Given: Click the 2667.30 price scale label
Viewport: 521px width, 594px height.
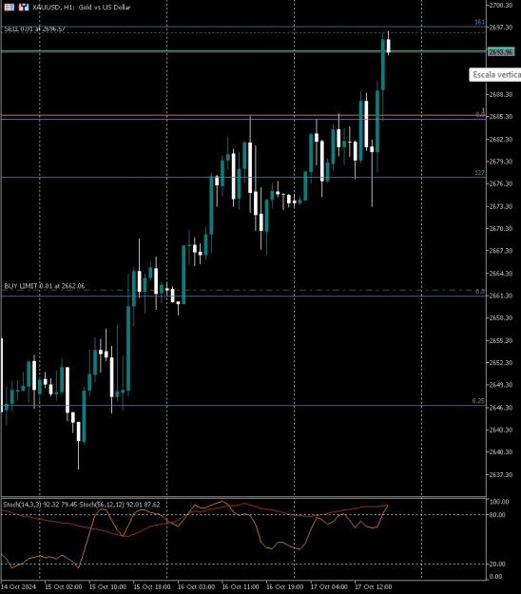Looking at the screenshot, I should 501,250.
